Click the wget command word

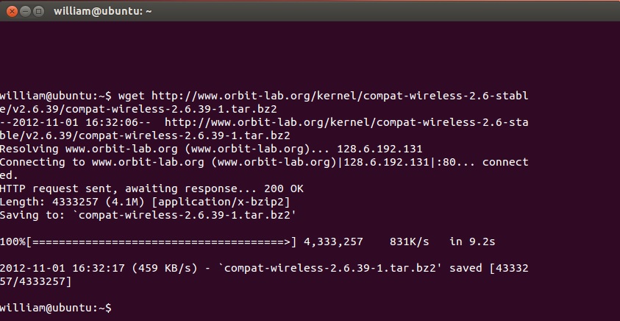[x=130, y=96]
